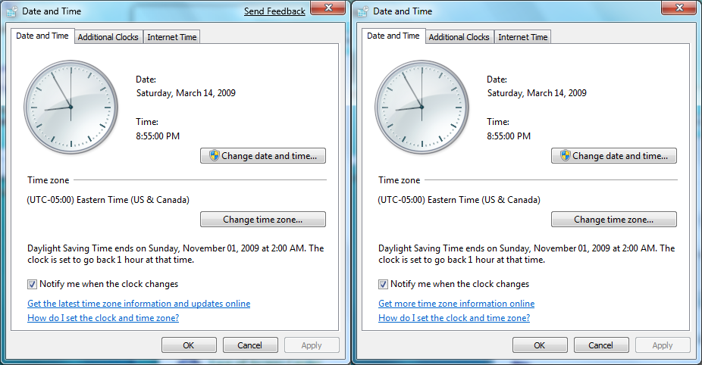702x365 pixels.
Task: Click OK in the right window
Action: (540, 345)
